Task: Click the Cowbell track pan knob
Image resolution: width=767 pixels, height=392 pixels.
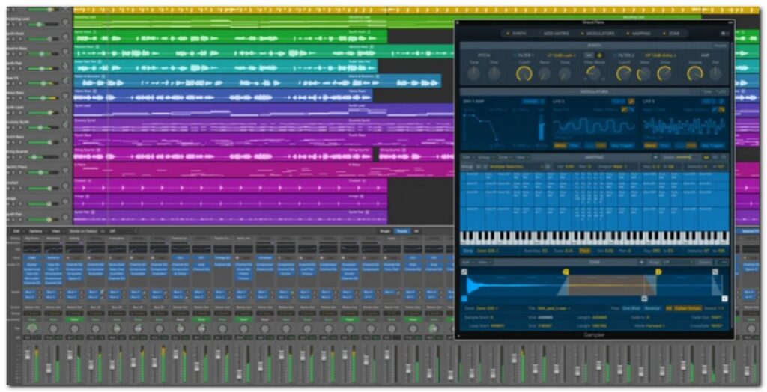Action: [x=66, y=187]
